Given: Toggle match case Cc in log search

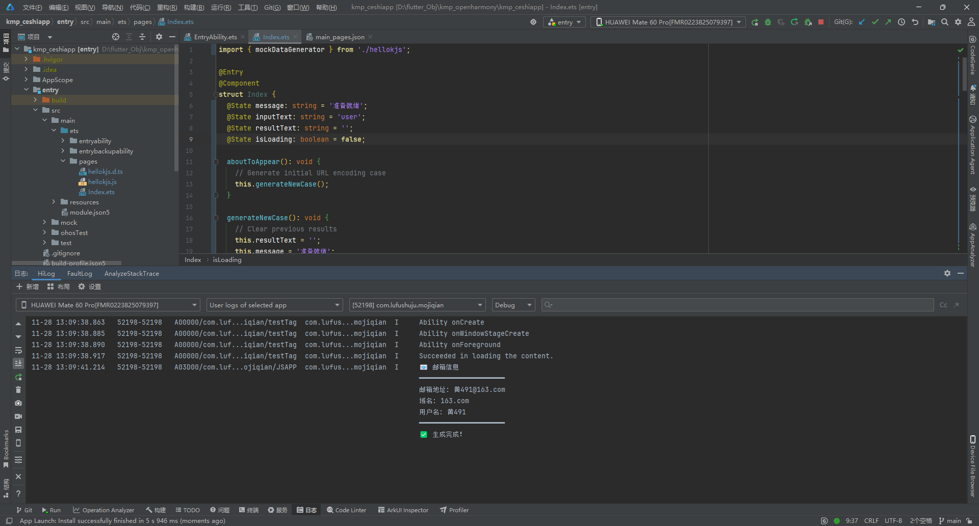Looking at the screenshot, I should [x=943, y=305].
